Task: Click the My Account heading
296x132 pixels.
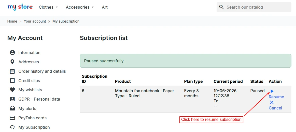Action: [x=25, y=38]
